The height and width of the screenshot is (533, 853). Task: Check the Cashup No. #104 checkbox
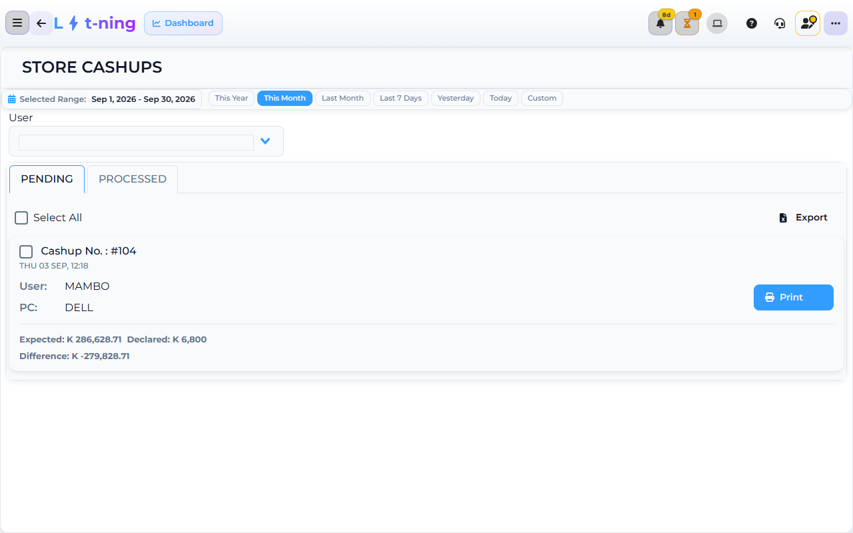point(26,251)
